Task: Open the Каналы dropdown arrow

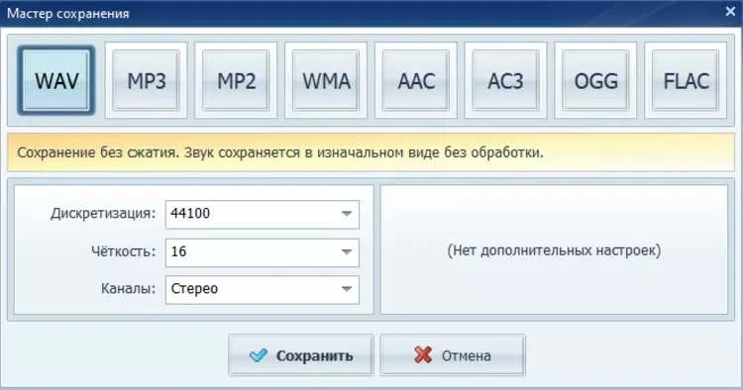Action: [347, 289]
